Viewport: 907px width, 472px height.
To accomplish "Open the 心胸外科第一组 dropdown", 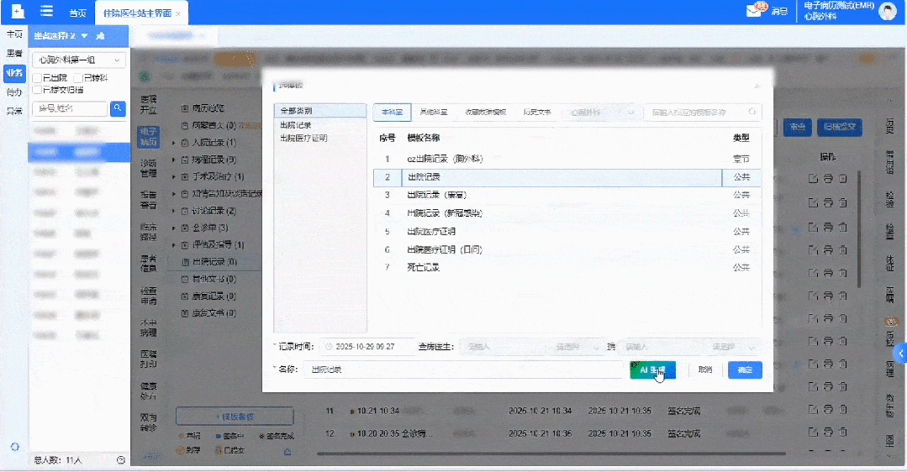I will 78,60.
